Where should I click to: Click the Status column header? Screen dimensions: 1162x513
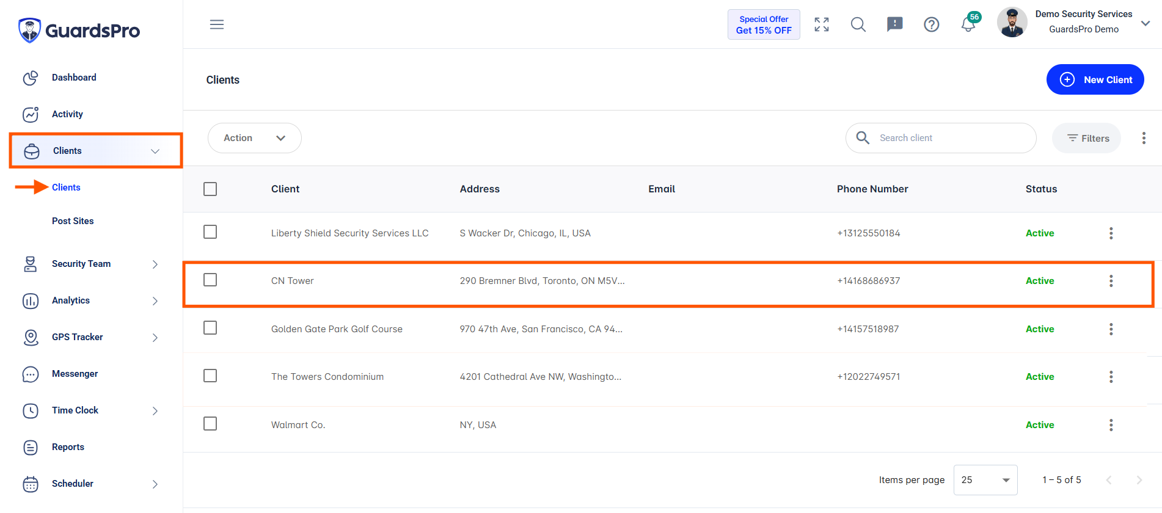point(1041,189)
